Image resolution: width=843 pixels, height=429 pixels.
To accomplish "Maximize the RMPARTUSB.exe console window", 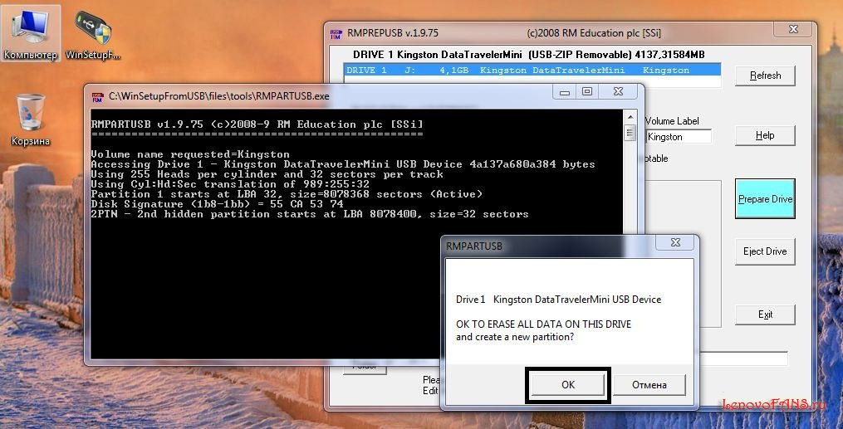I will [587, 92].
